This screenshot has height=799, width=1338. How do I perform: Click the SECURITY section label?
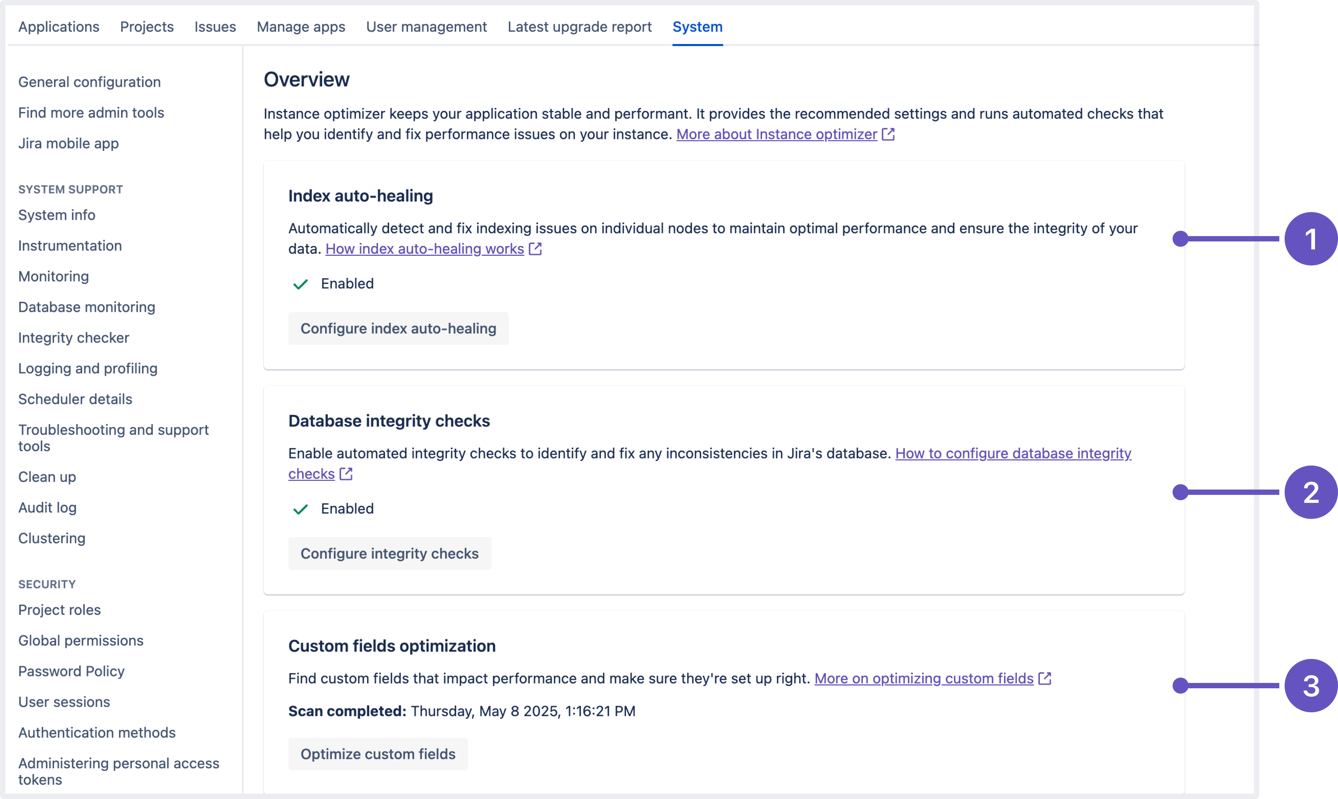click(47, 584)
